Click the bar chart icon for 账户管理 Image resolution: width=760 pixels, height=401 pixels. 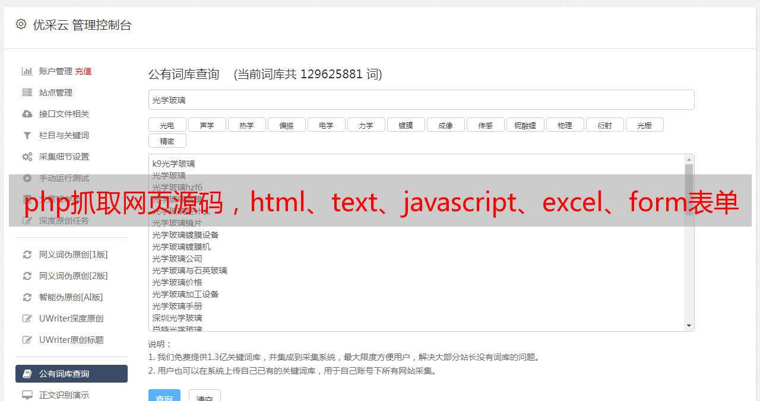tap(27, 71)
